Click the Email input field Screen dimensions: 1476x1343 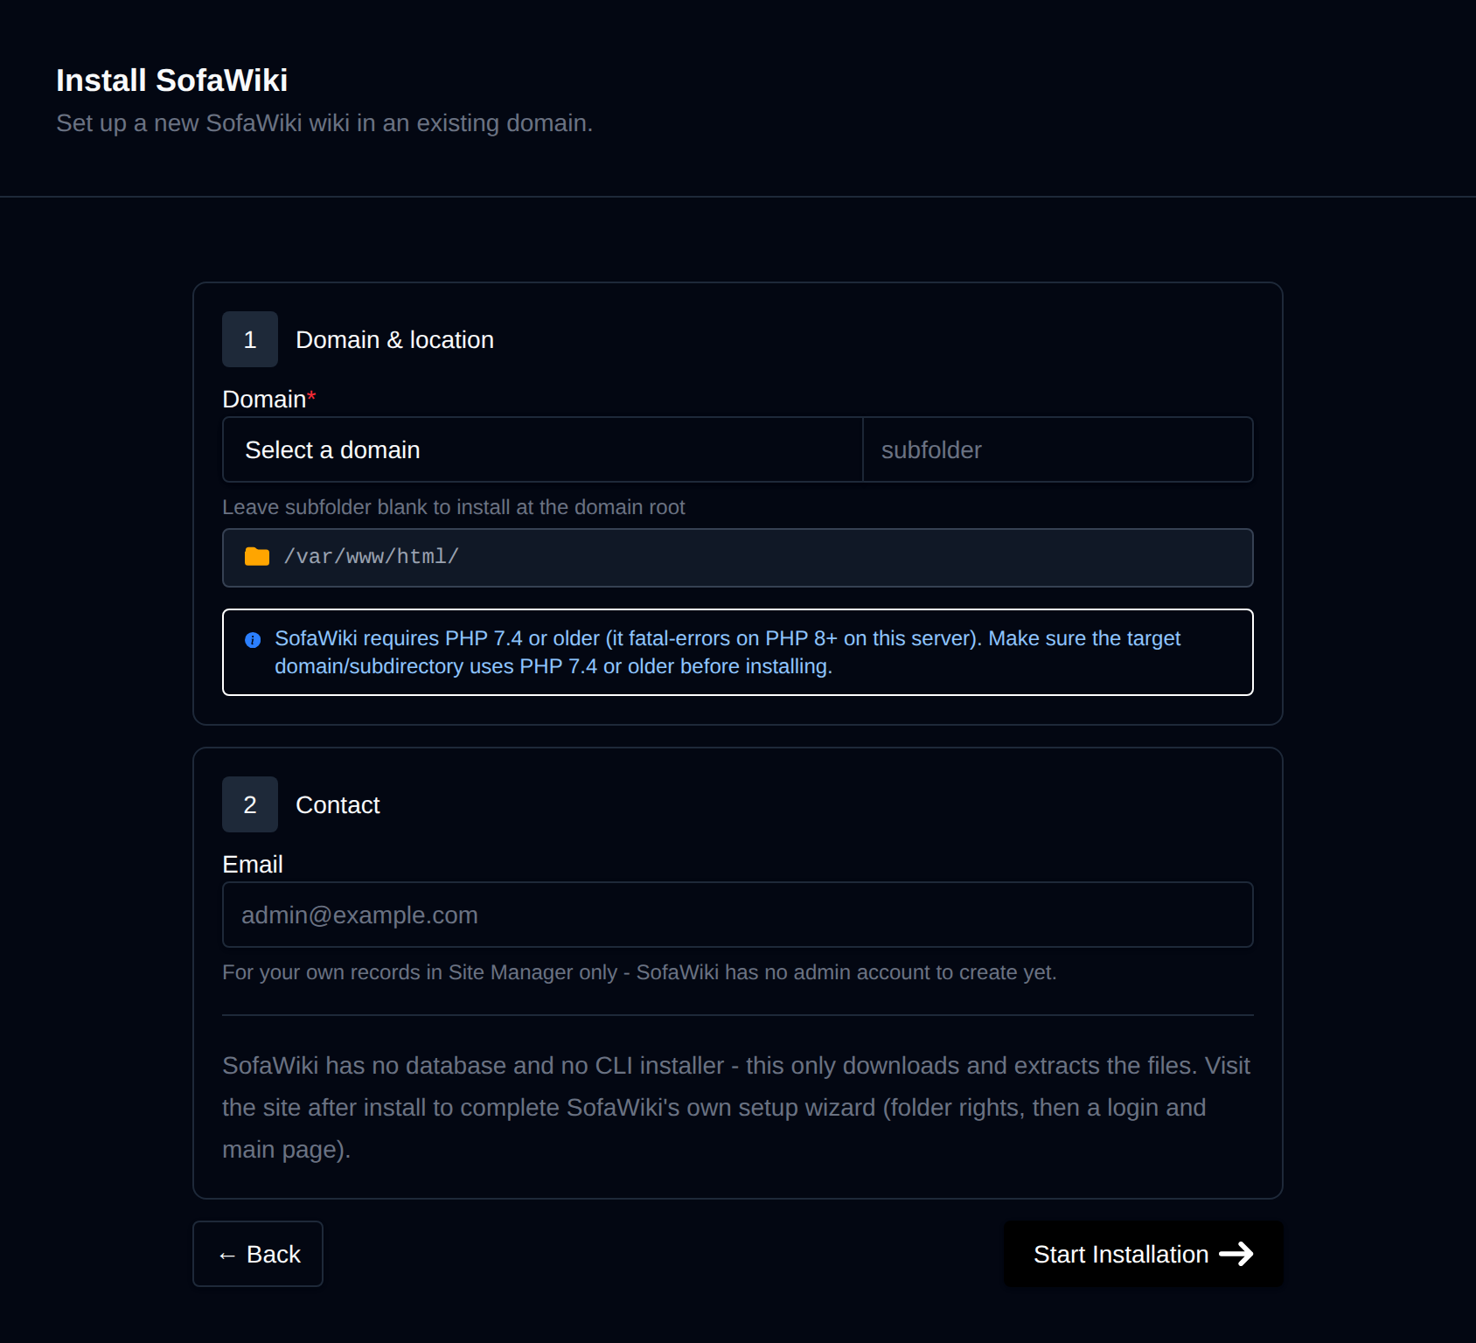click(738, 915)
